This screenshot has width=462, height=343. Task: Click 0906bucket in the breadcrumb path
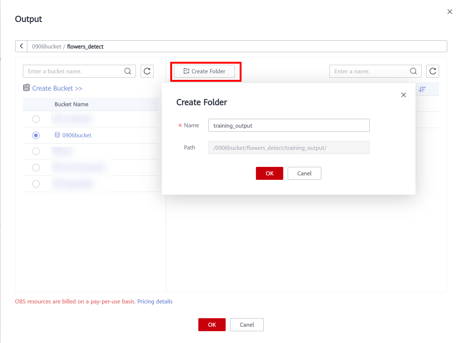pos(47,47)
